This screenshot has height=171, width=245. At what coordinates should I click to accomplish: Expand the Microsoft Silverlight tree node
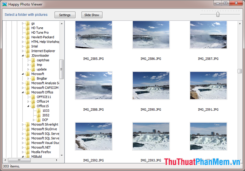click(23, 124)
